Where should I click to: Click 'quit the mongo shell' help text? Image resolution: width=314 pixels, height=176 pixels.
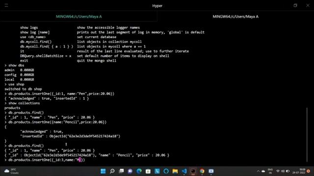[97, 61]
